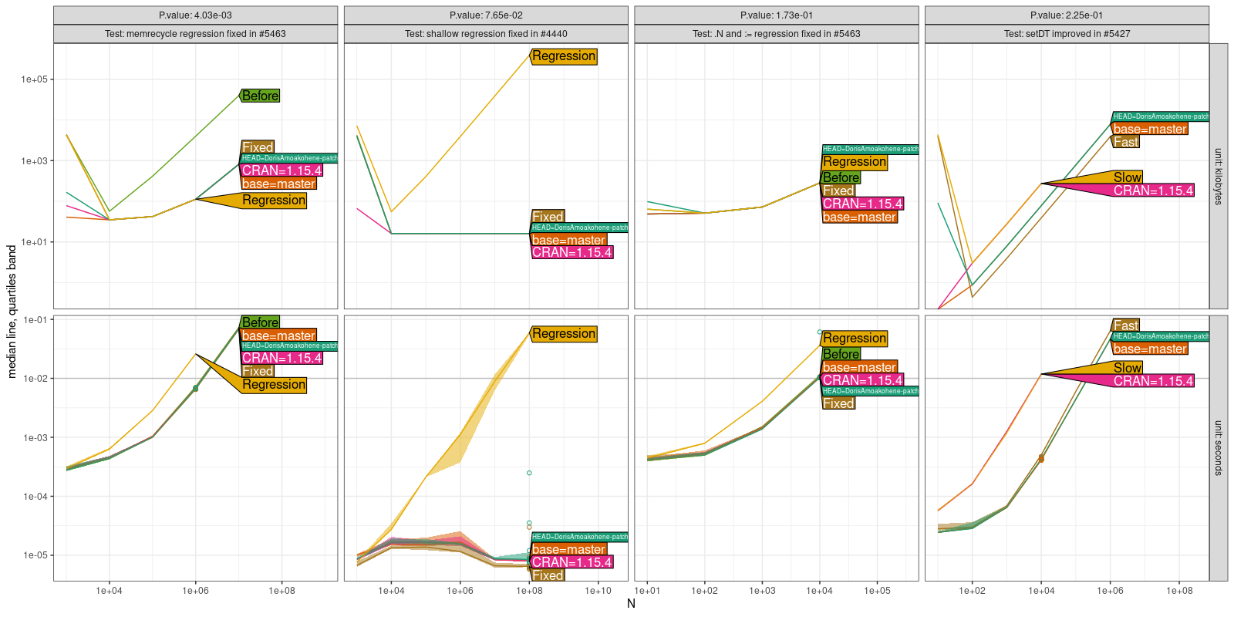Select 'Regression' label in .N seconds panel
Screen dimensions: 1234x617
855,339
